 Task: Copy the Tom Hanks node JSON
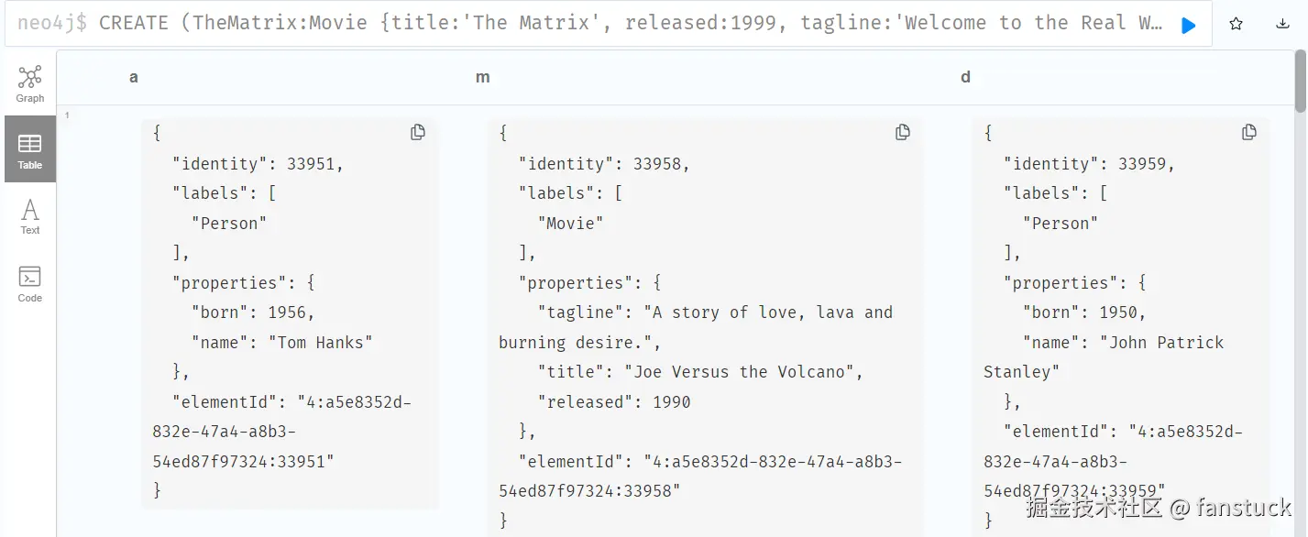click(x=418, y=133)
